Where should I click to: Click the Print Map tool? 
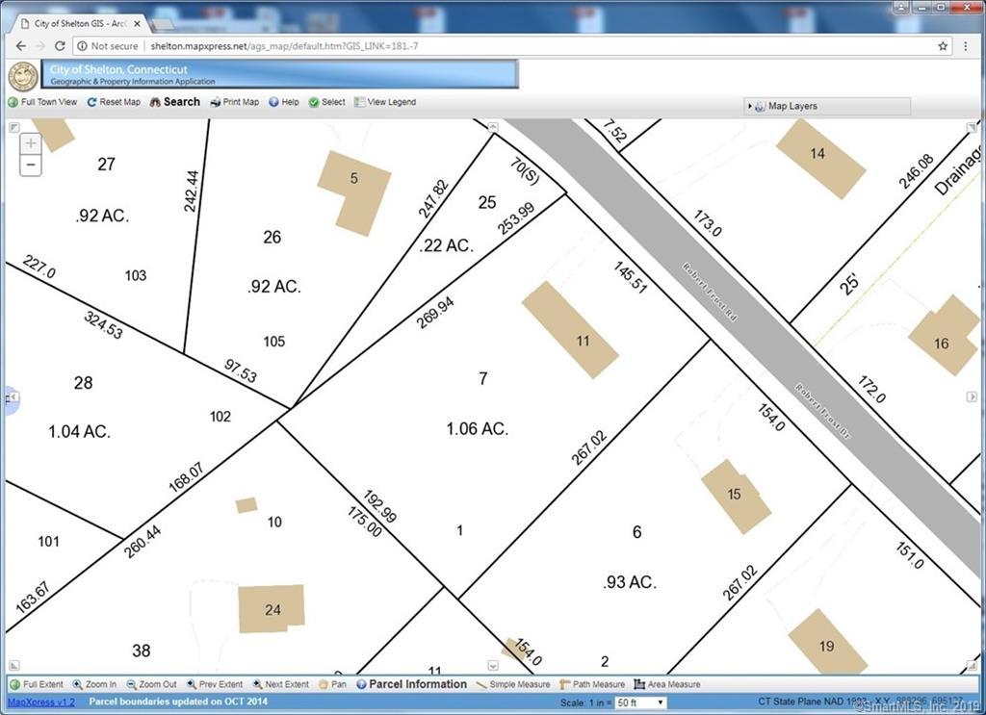[234, 102]
